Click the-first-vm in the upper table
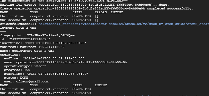The width and height of the screenshot is (209, 96). coord(12,16)
